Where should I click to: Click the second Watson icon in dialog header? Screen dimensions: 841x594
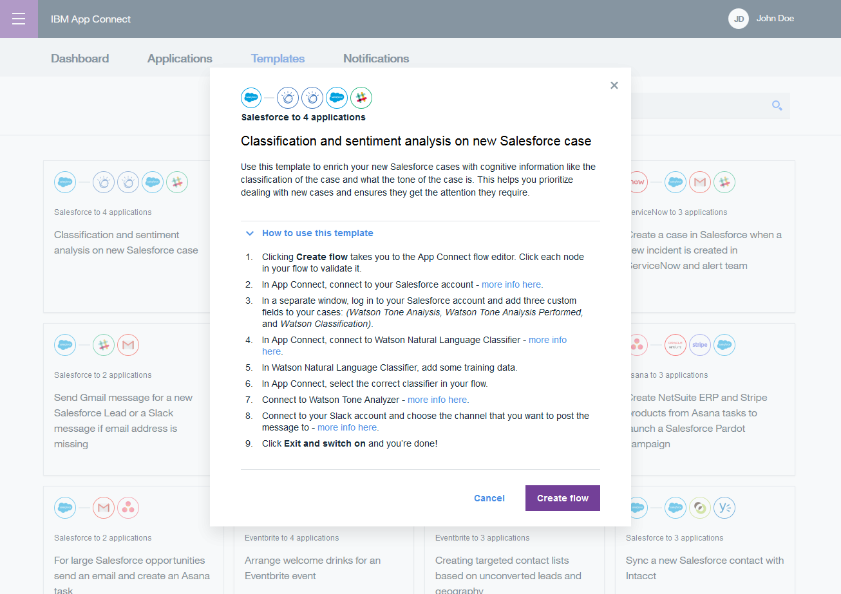(x=312, y=98)
